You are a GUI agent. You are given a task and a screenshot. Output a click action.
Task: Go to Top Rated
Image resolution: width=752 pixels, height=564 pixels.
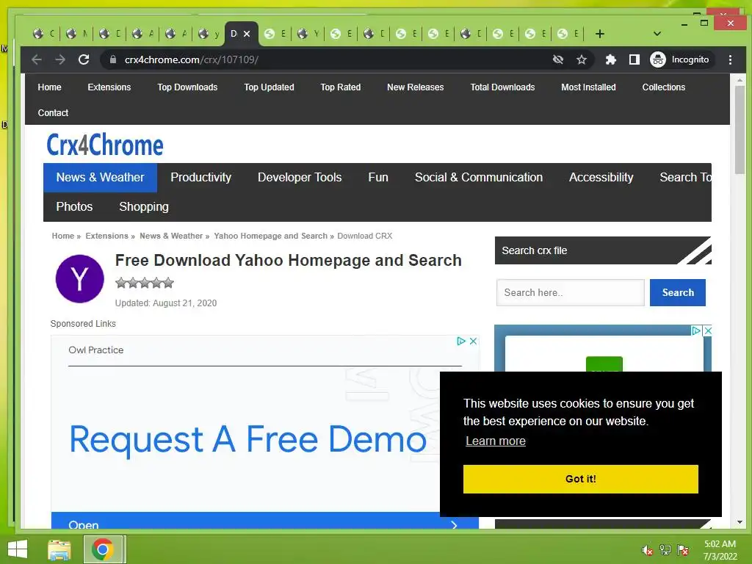(341, 87)
